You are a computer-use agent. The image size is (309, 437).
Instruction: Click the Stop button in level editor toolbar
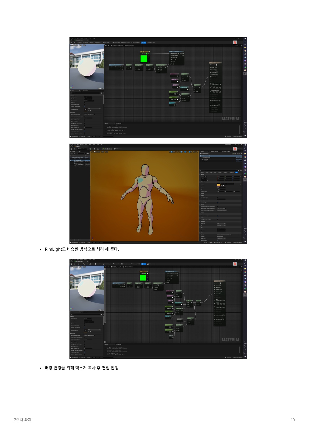(107, 149)
